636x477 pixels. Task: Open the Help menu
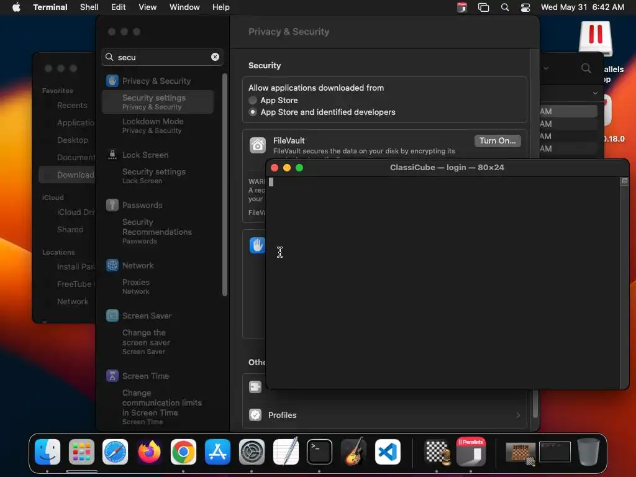(x=220, y=7)
